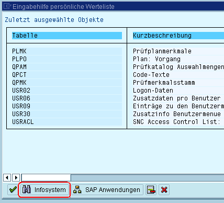Viewport: 224px width, 203px height.
Task: Confirm selection with the green checkmark
Action: click(x=13, y=190)
